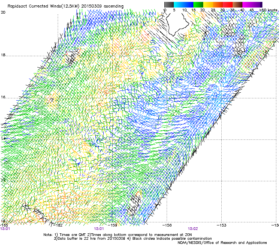Click the latitude label '12' on the left axis
Viewport: 279px width, 245px height.
click(x=3, y=180)
